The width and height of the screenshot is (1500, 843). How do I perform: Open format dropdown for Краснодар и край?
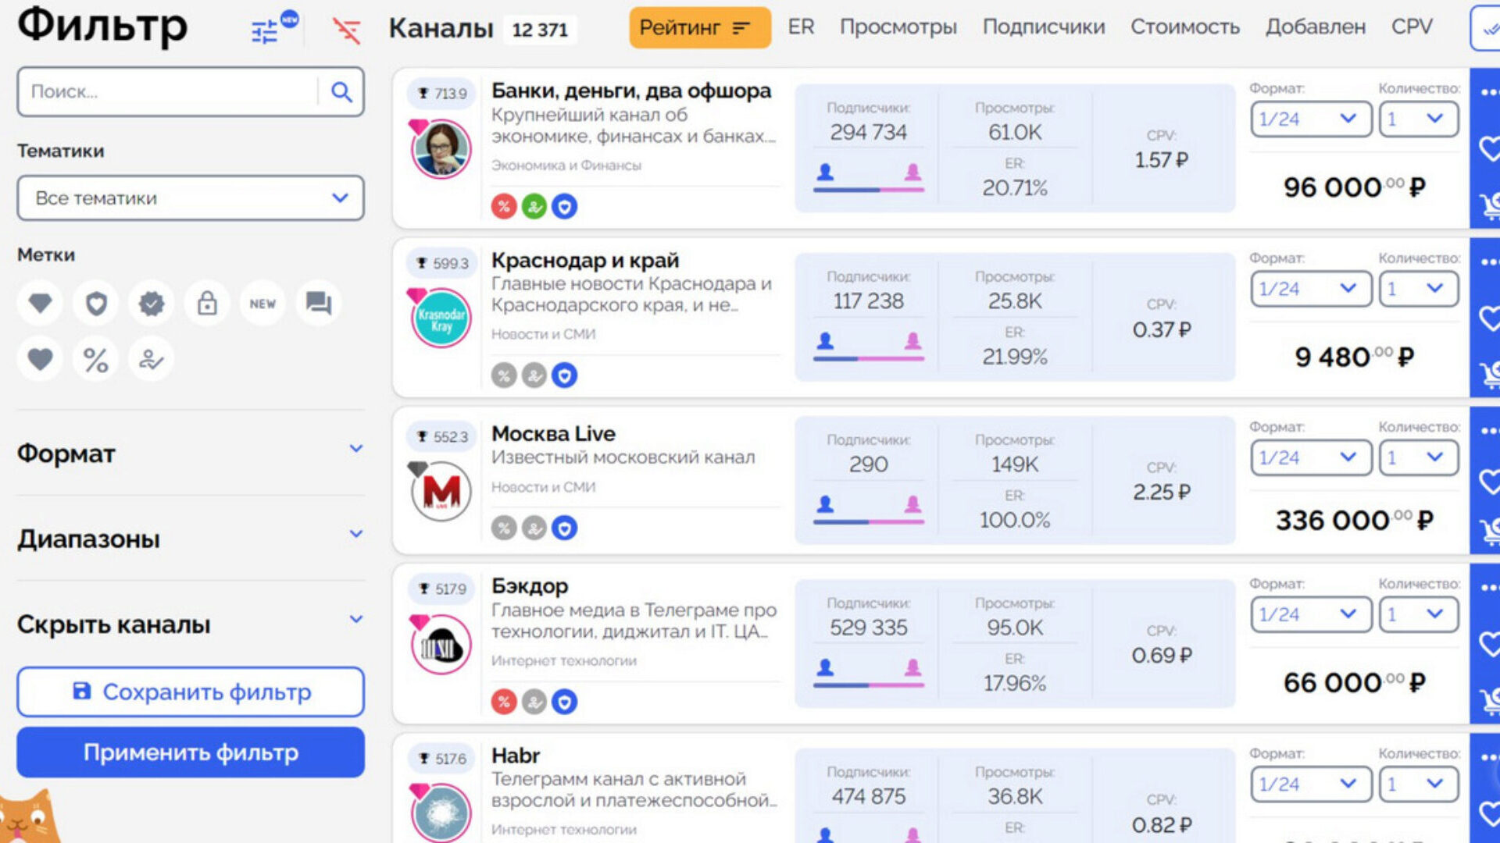click(1310, 289)
